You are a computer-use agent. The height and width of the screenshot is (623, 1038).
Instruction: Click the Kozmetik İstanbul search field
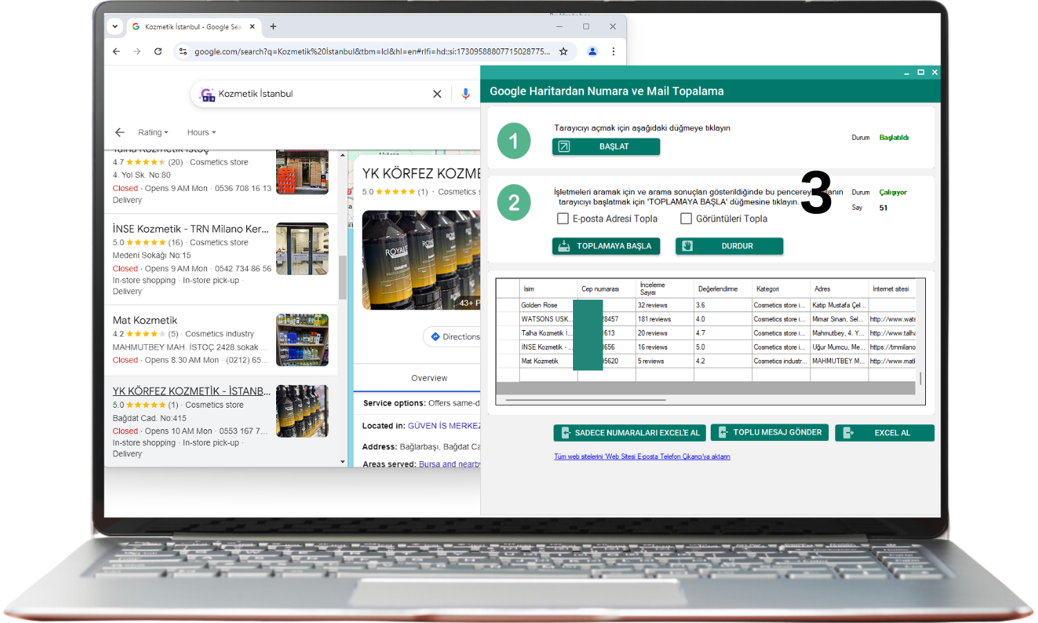322,94
